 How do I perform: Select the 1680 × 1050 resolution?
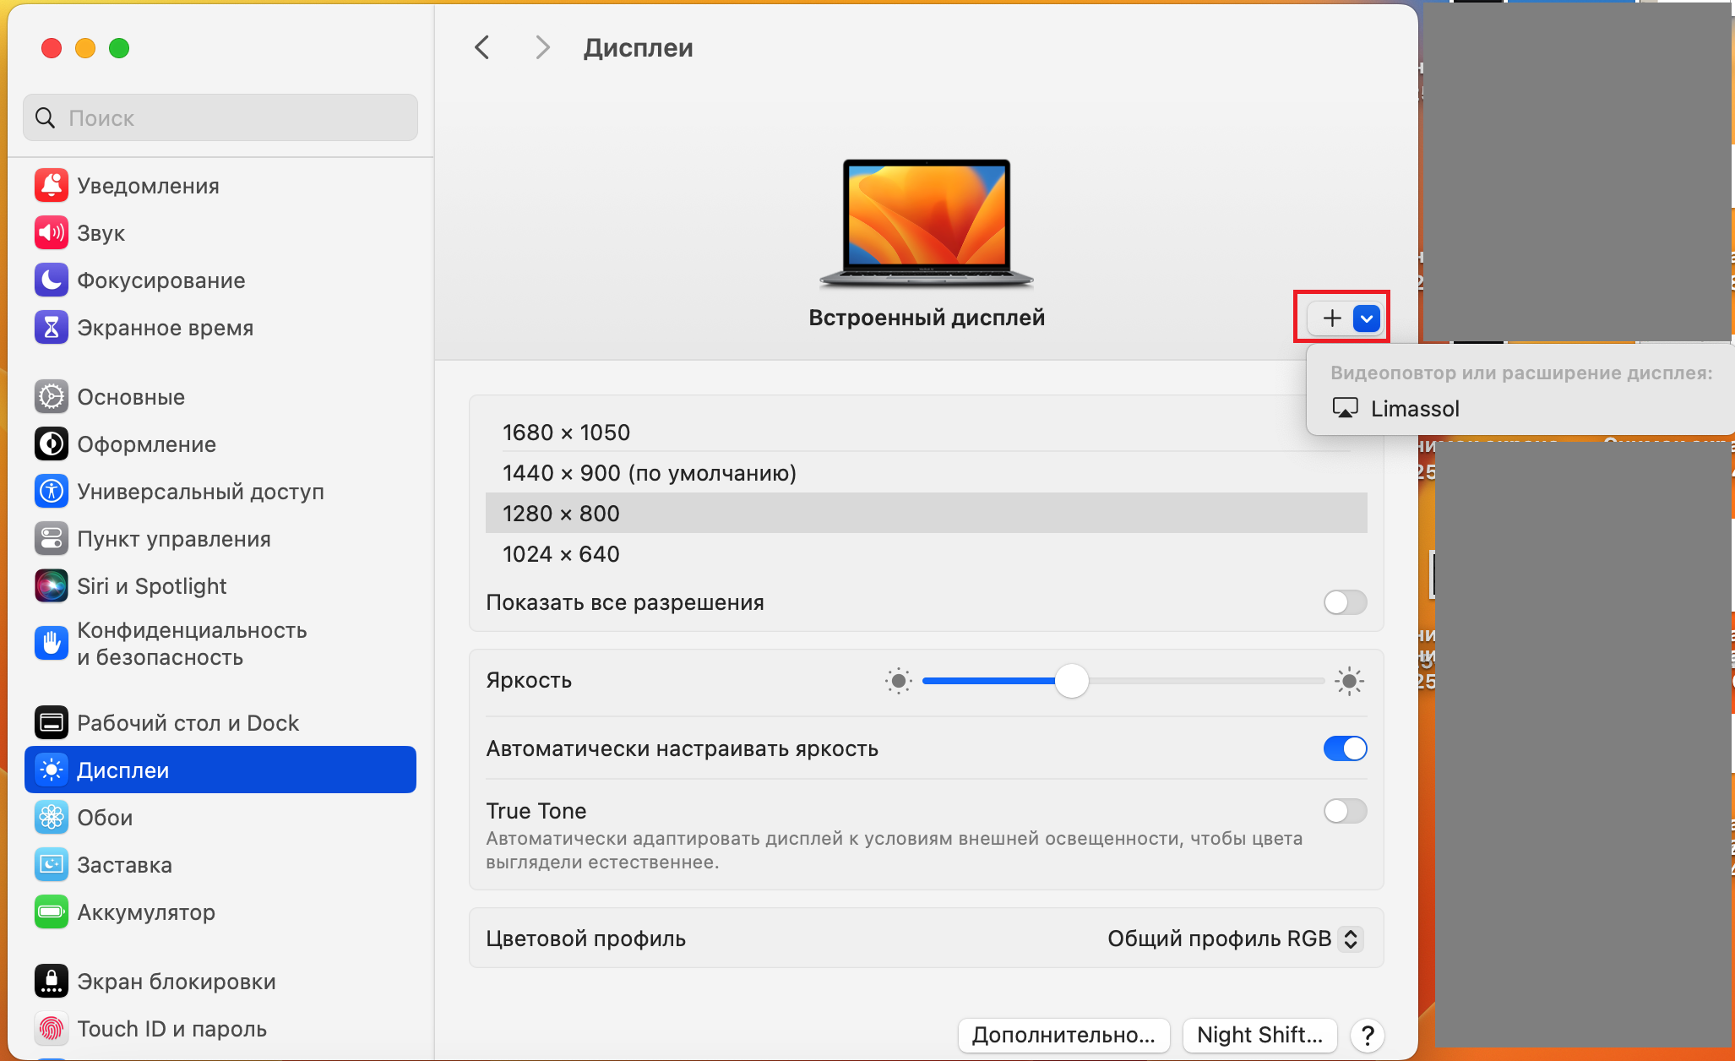(x=566, y=433)
